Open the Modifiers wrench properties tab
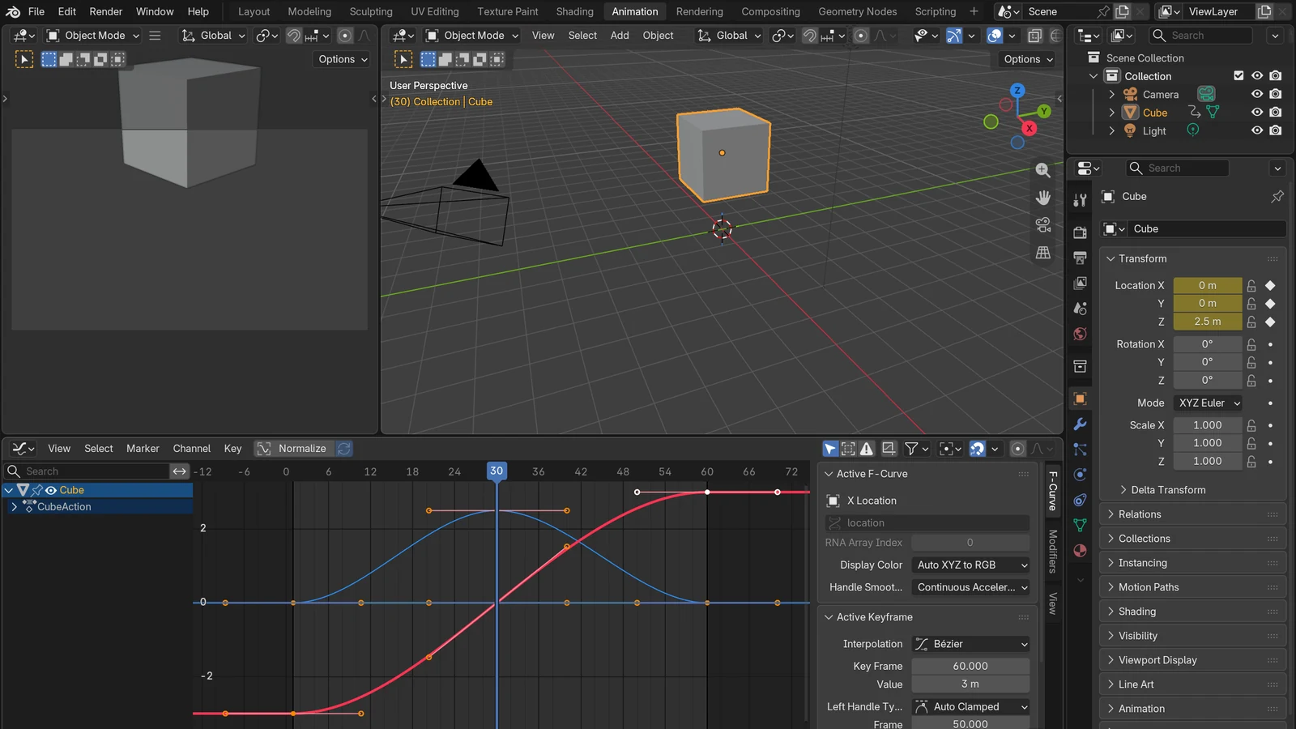The image size is (1296, 729). click(x=1080, y=424)
